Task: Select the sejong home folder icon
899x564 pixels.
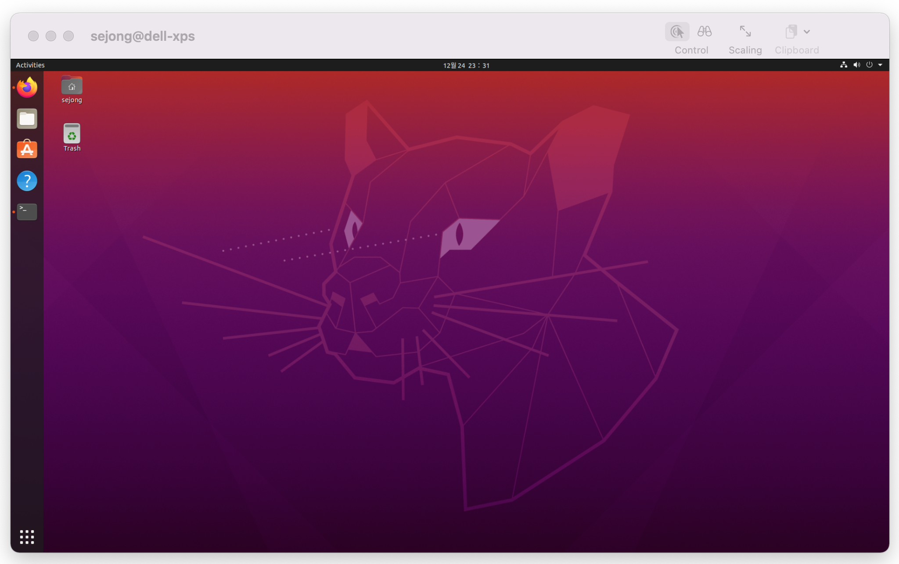Action: (72, 89)
